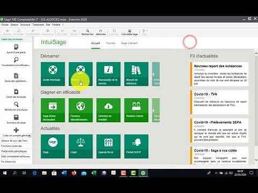
Task: Open the Edition menu
Action: tap(15, 25)
